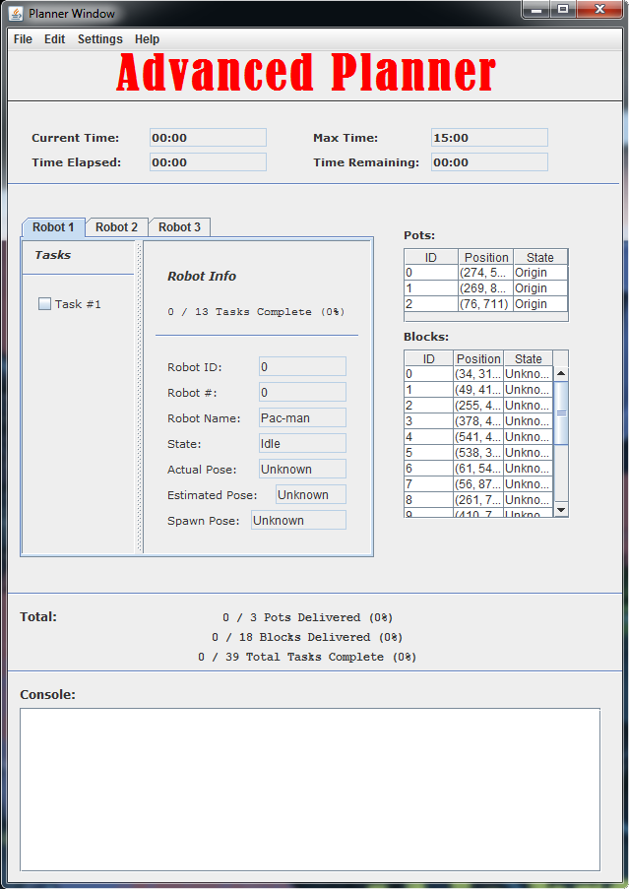
Task: Click the State column header in Blocks table
Action: coord(528,359)
